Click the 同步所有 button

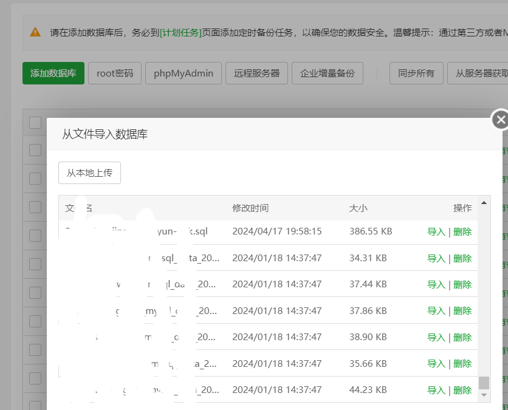coord(416,73)
